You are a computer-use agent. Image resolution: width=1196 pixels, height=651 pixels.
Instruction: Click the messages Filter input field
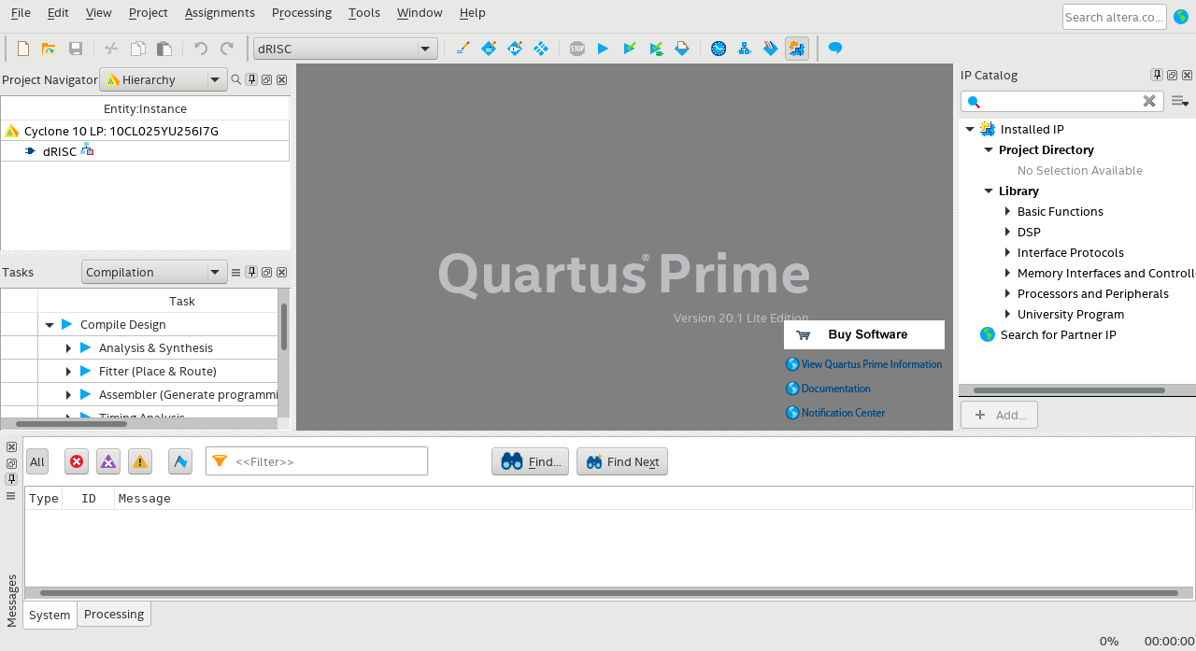317,461
